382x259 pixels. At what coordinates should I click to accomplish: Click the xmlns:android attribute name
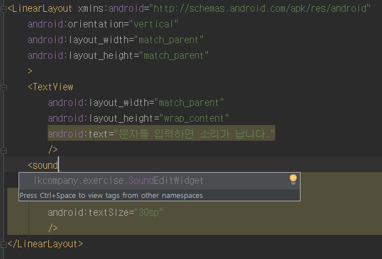(111, 9)
